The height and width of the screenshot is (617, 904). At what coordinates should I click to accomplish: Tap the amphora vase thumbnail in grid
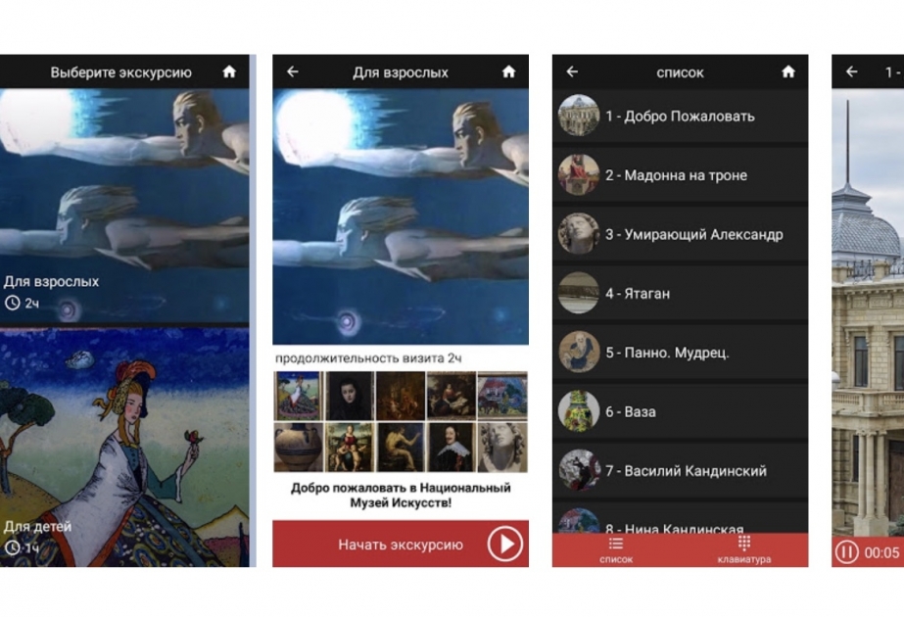pos(298,448)
